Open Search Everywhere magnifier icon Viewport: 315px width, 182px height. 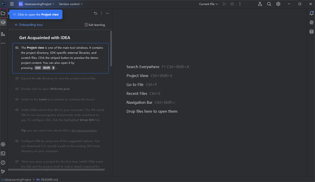point(269,4)
